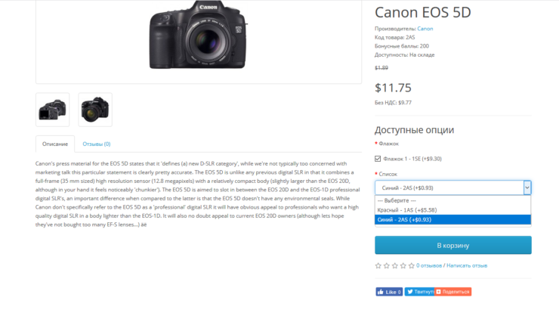Select the Красный - 1AS option
559x313 pixels.
[x=408, y=209]
